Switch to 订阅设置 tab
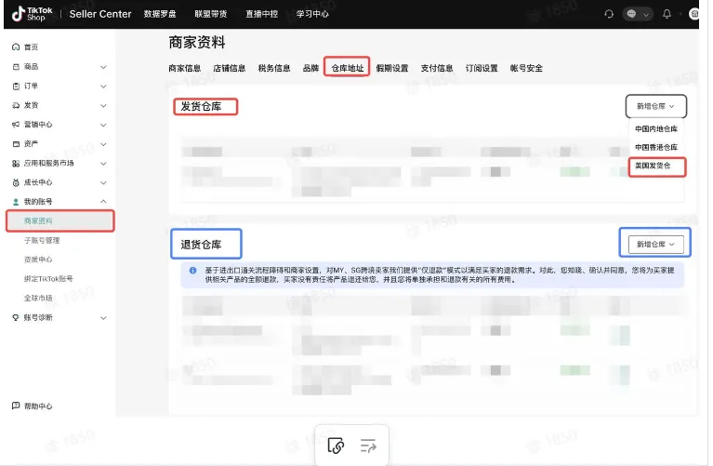 (x=482, y=68)
